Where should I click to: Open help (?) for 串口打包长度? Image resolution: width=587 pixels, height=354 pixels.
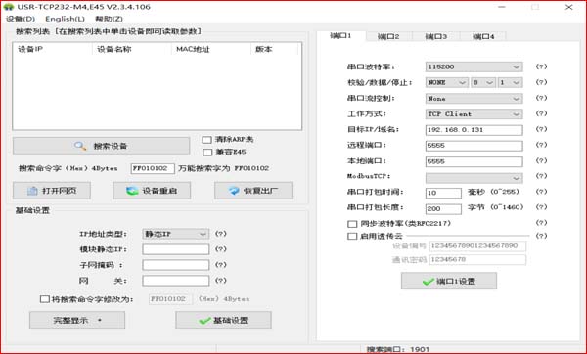click(x=541, y=207)
